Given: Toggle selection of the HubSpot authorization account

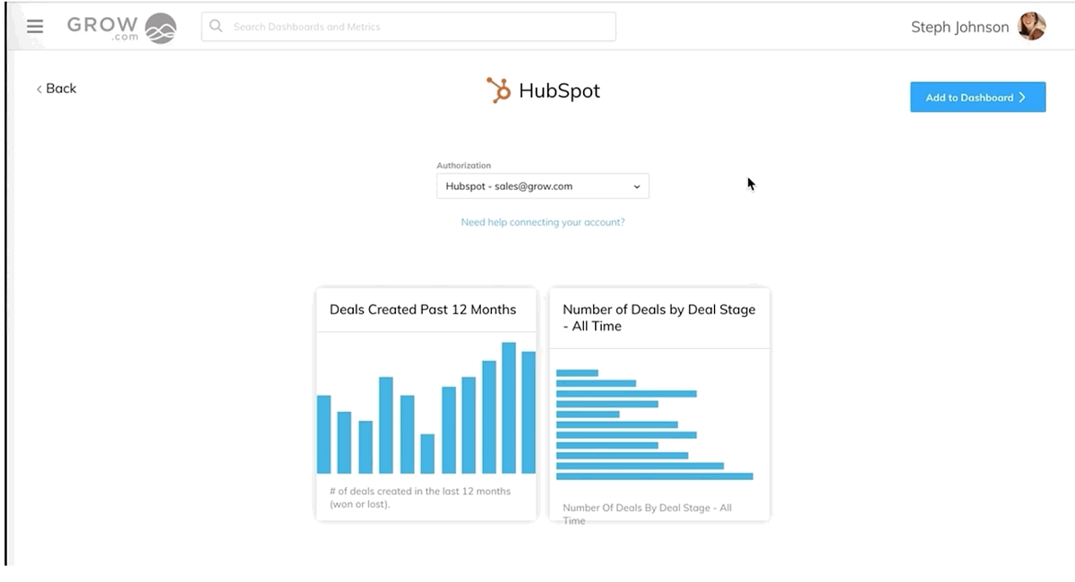Looking at the screenshot, I should [542, 186].
